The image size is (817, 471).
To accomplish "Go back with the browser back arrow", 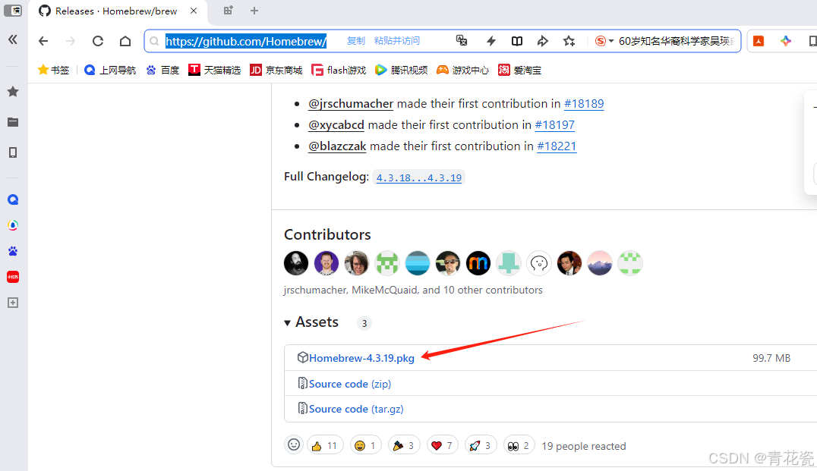I will click(x=43, y=41).
